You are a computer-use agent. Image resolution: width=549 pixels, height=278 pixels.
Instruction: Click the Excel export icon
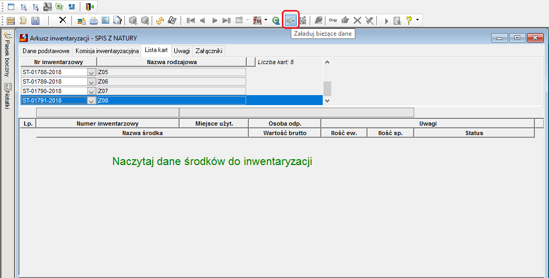point(59,7)
